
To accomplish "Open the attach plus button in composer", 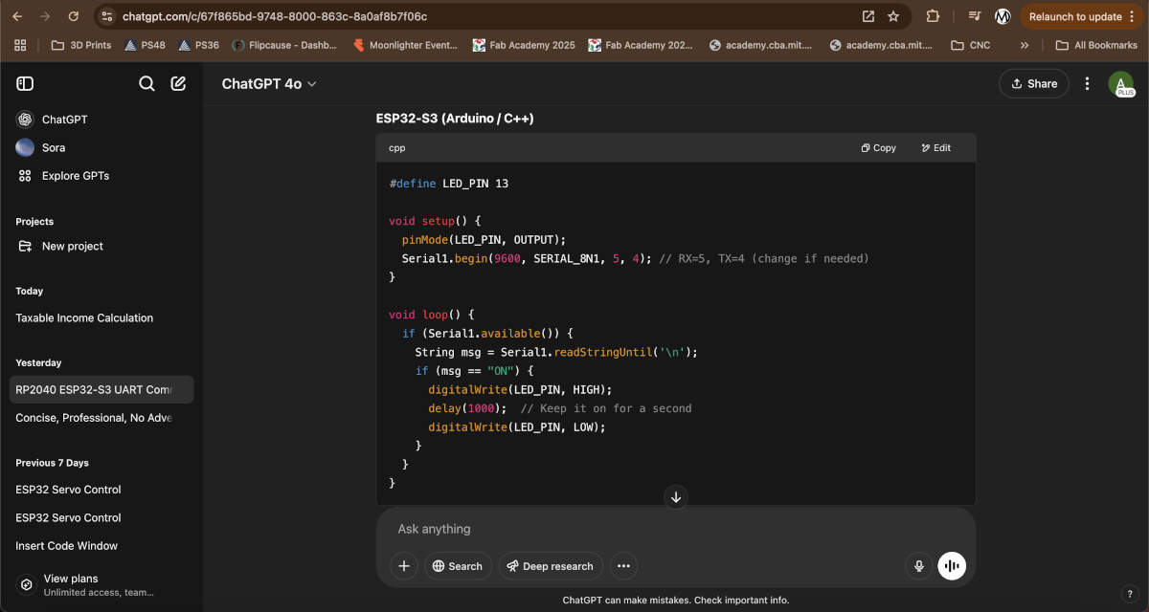I will [404, 566].
